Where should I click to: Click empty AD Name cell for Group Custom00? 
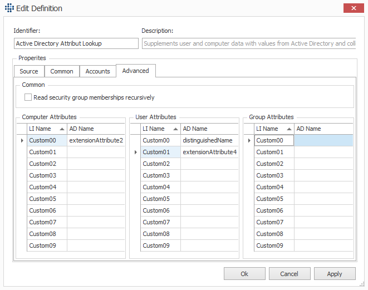[323, 140]
